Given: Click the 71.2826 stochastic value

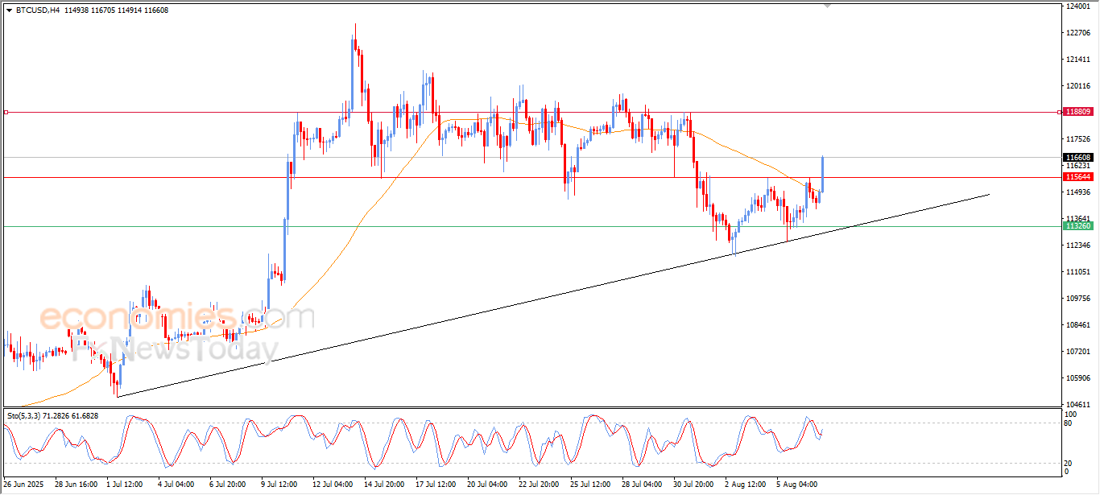Looking at the screenshot, I should point(54,416).
